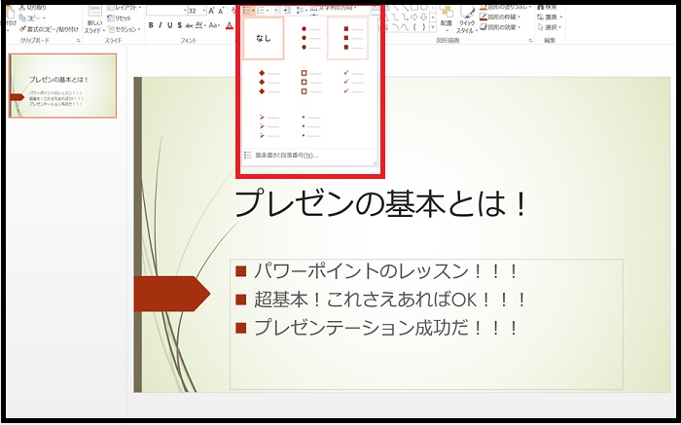
Task: Click the increase font size A icon
Action: click(x=211, y=11)
